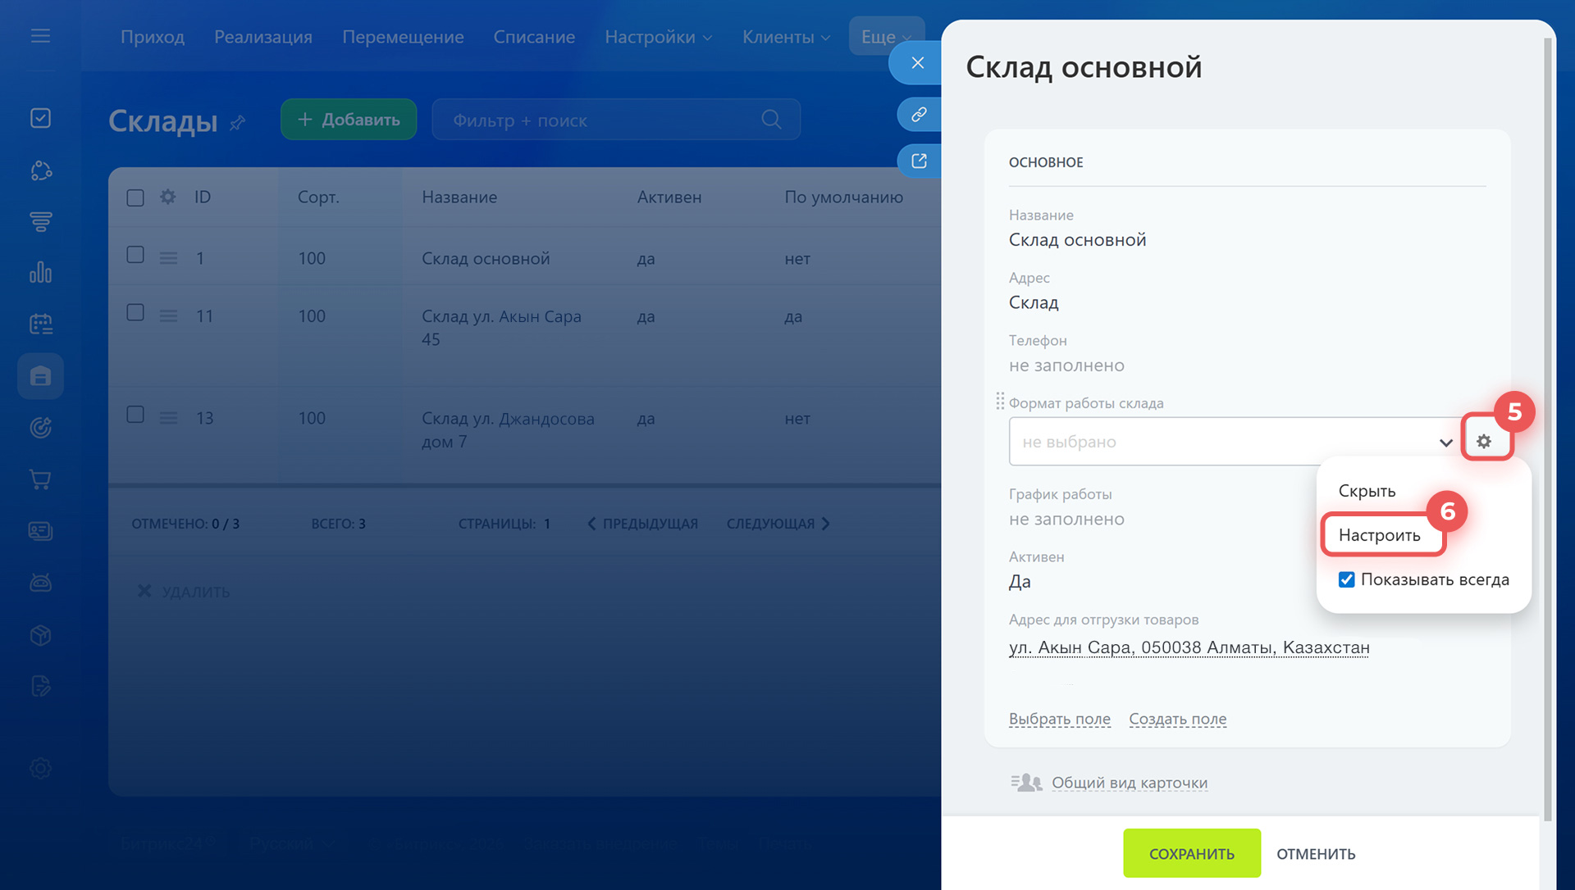Open the shopping cart icon
This screenshot has width=1575, height=890.
coord(40,479)
